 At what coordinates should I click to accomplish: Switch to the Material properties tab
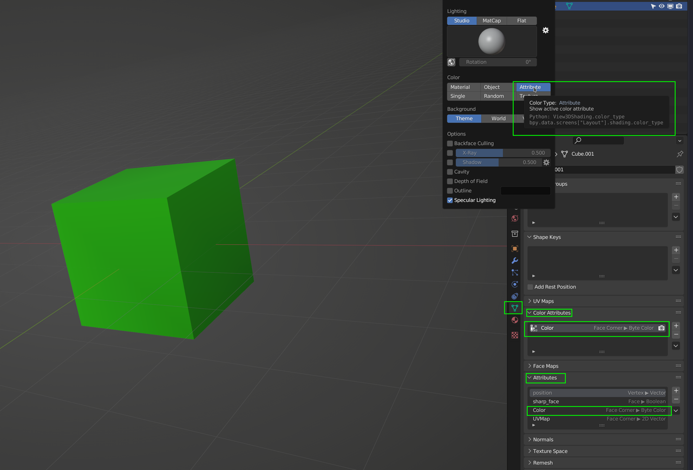[515, 321]
